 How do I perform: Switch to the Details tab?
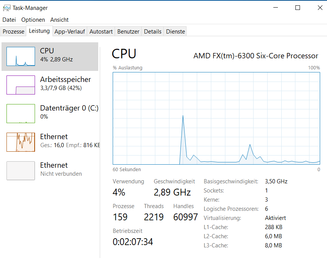[x=153, y=32]
